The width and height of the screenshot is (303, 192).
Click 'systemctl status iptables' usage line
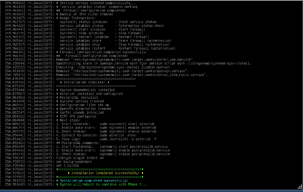coord(83,22)
